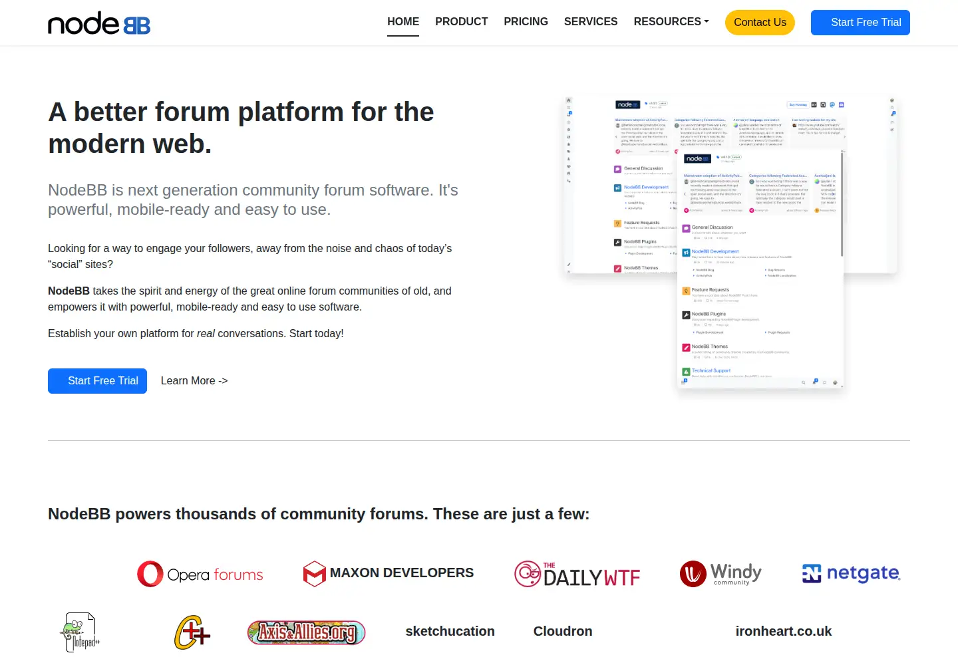Image resolution: width=958 pixels, height=665 pixels.
Task: Click the sketchucation text
Action: (x=450, y=632)
